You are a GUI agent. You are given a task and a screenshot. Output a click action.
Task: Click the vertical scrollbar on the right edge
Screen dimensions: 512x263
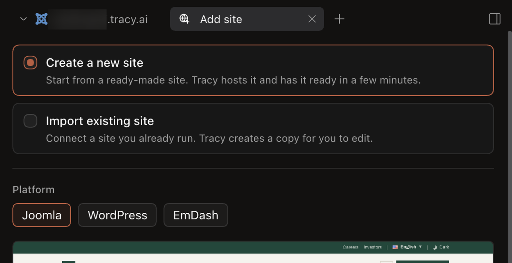point(510,148)
